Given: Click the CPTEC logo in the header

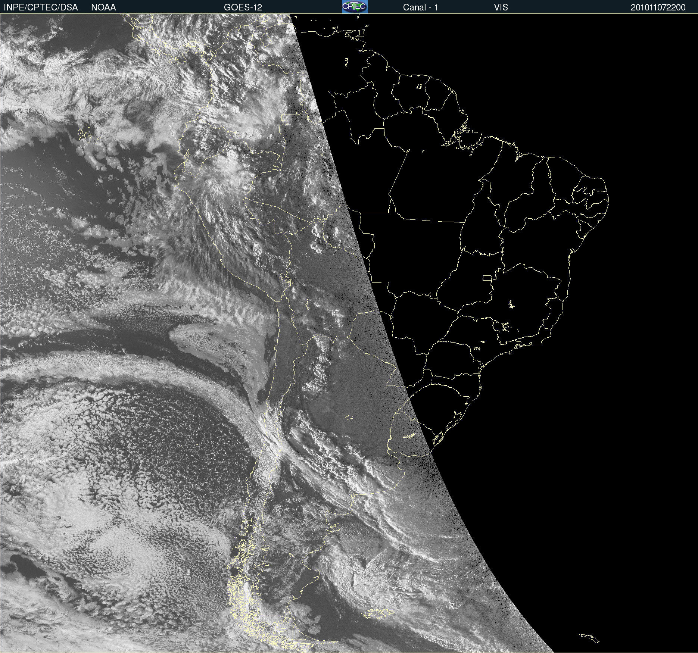Looking at the screenshot, I should [355, 7].
